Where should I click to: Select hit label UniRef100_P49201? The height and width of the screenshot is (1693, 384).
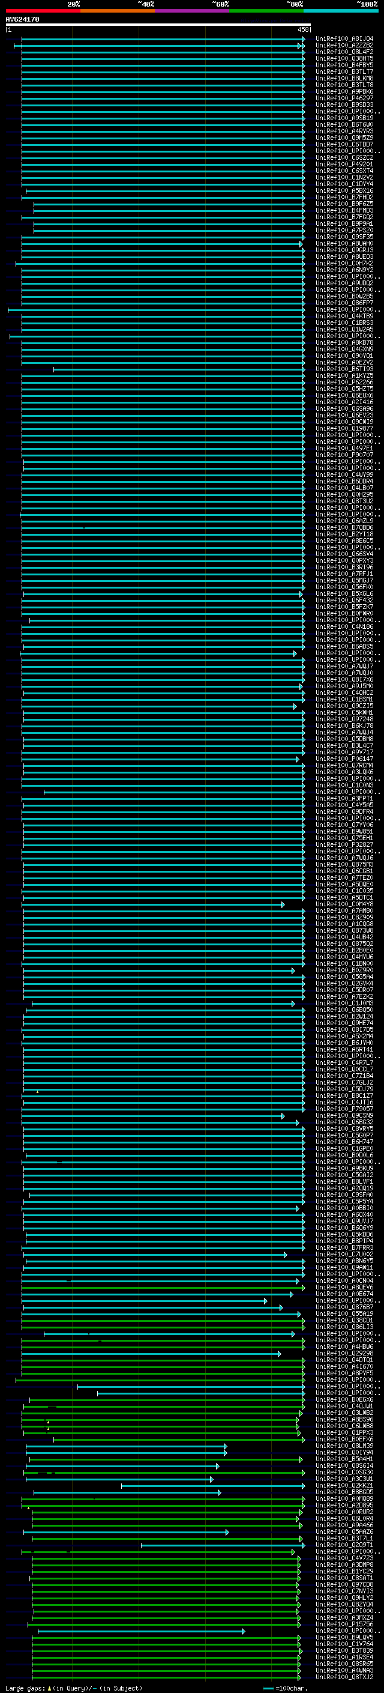click(344, 165)
